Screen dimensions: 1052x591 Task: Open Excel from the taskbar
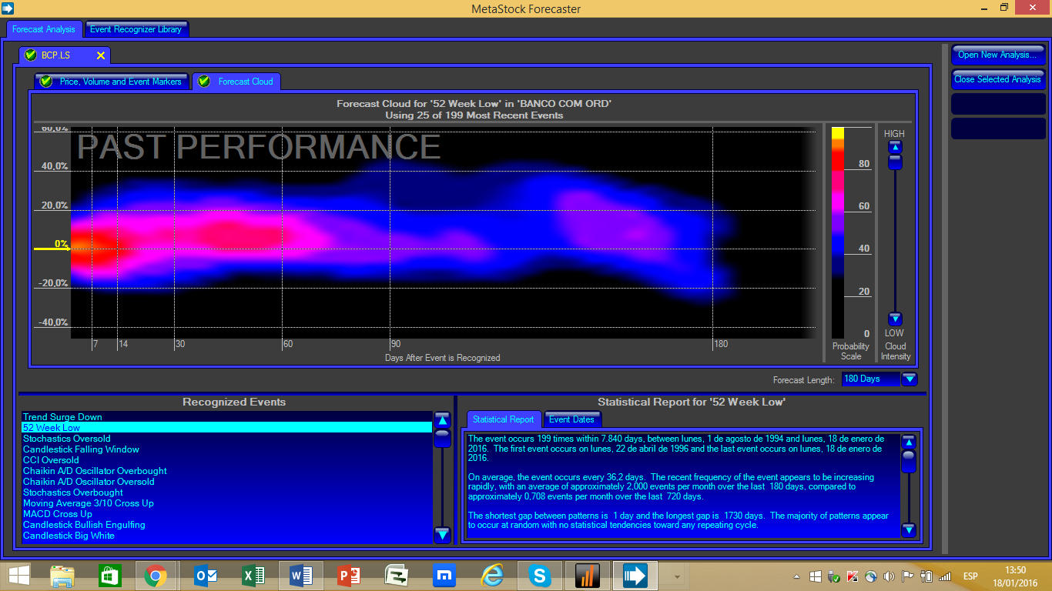253,575
